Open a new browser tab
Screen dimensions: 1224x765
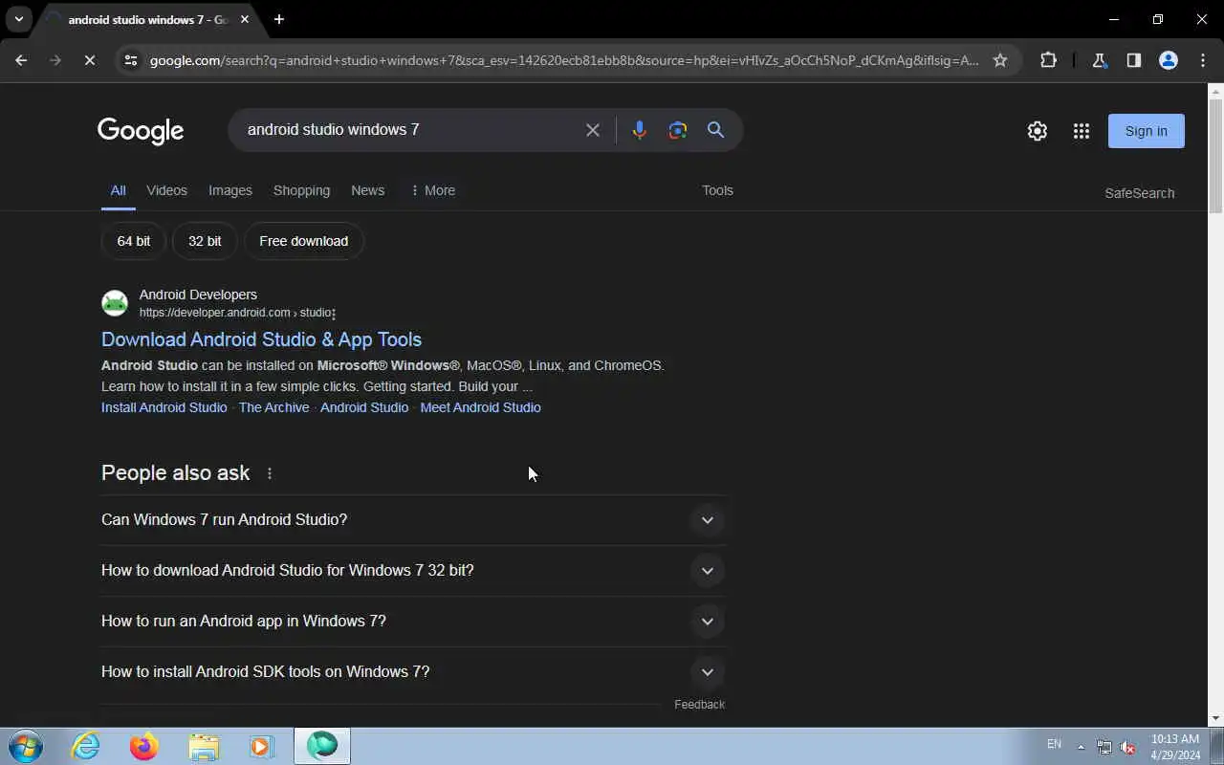pos(279,19)
